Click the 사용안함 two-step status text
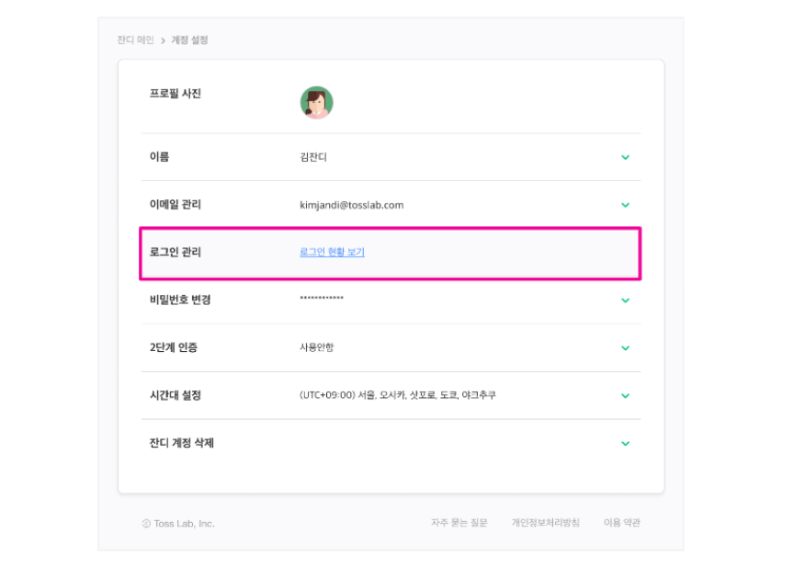 coord(317,348)
